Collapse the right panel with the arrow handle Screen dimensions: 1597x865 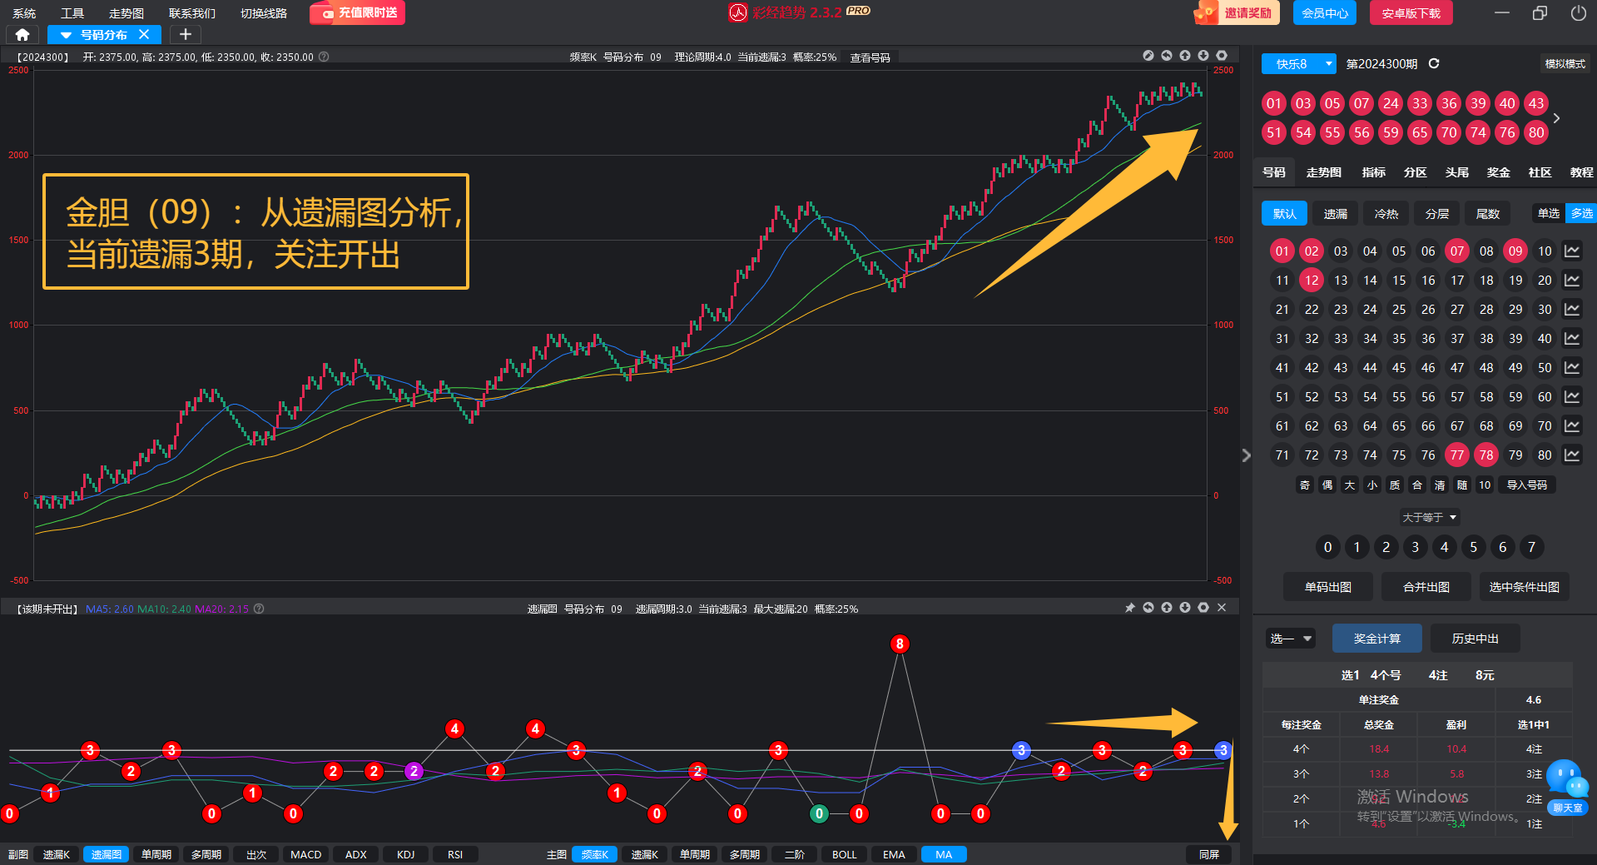coord(1246,455)
